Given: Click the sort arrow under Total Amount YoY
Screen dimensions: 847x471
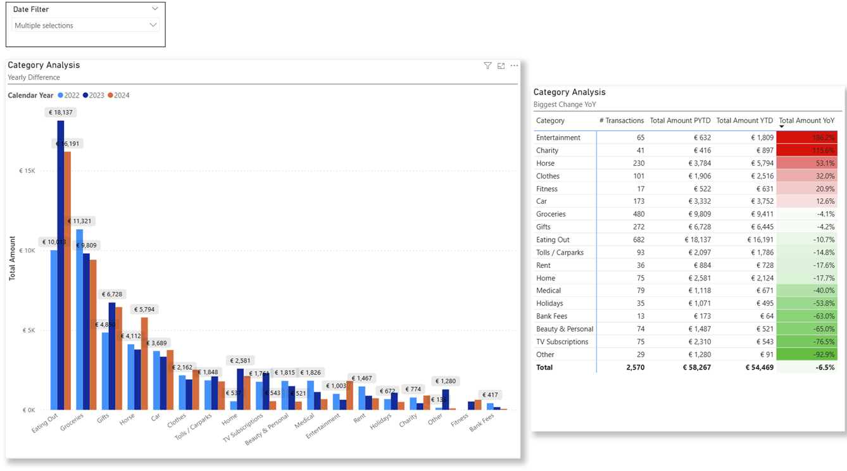Looking at the screenshot, I should click(781, 127).
